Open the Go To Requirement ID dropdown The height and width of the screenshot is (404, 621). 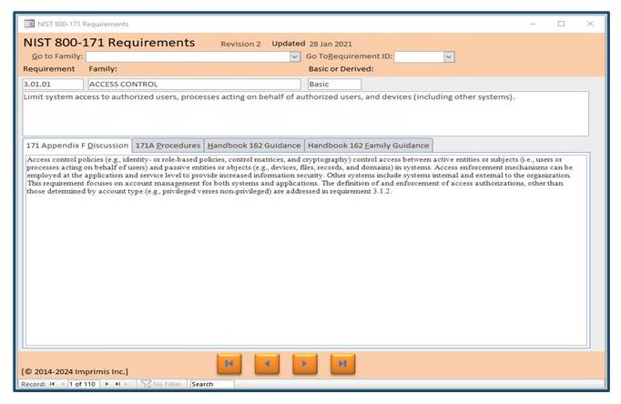[x=448, y=56]
